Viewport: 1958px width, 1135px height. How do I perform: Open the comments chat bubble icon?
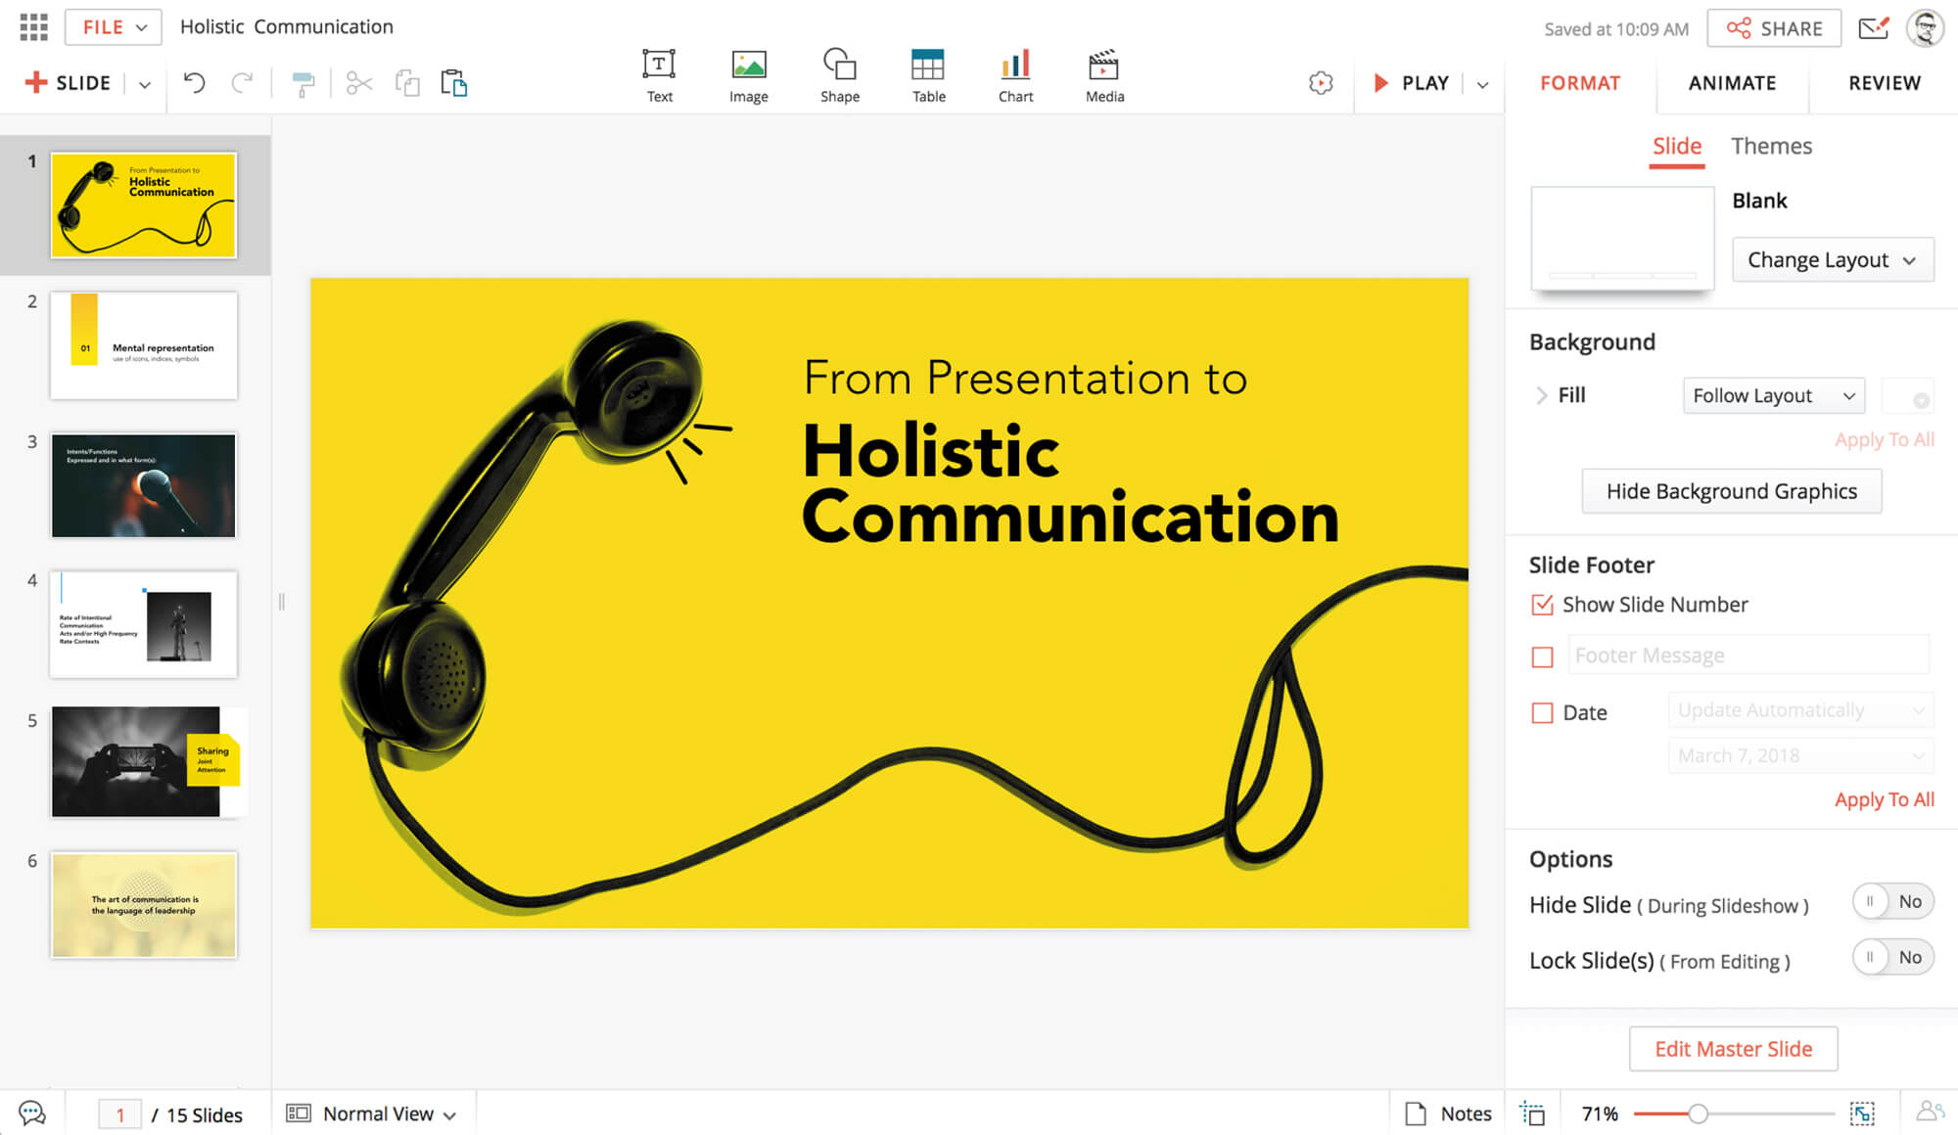pos(31,1113)
